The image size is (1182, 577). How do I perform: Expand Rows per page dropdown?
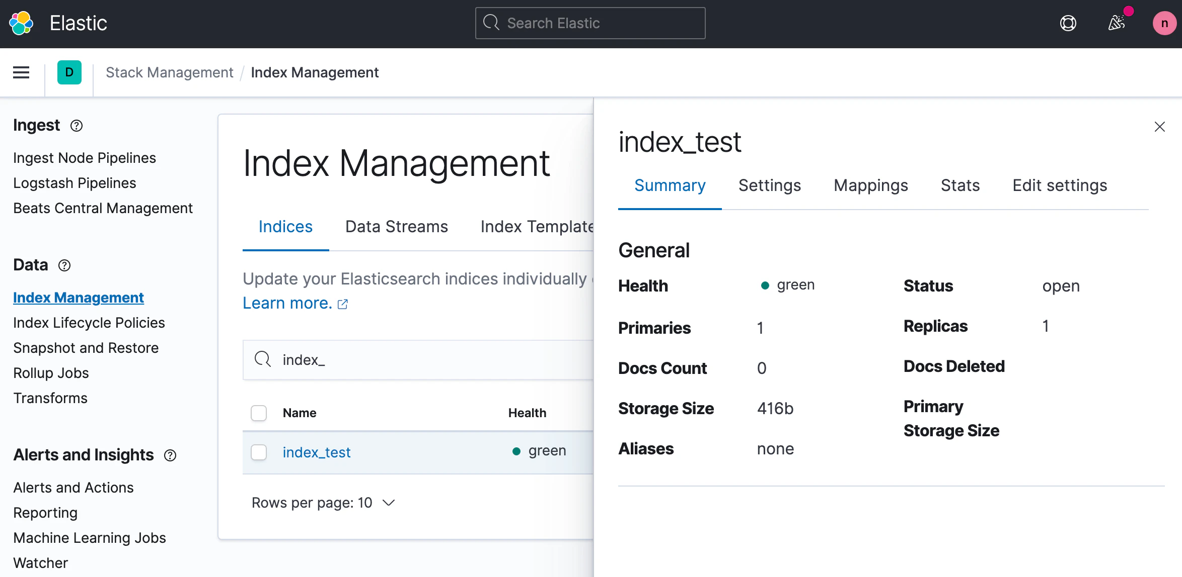click(323, 503)
